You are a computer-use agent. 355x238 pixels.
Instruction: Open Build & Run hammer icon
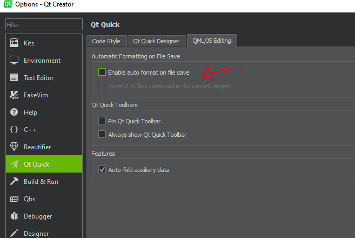[x=15, y=182]
